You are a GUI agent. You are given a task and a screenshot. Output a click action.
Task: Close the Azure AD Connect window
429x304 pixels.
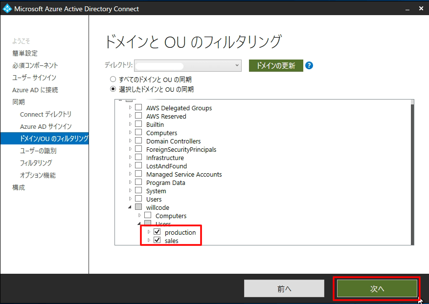pos(421,8)
